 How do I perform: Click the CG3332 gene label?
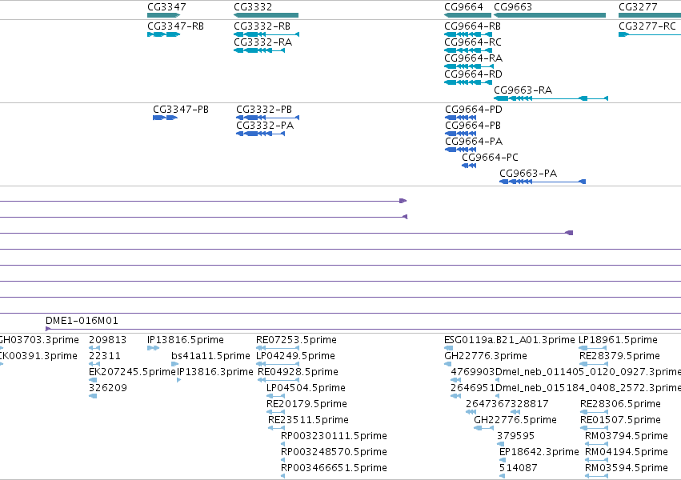tap(253, 7)
